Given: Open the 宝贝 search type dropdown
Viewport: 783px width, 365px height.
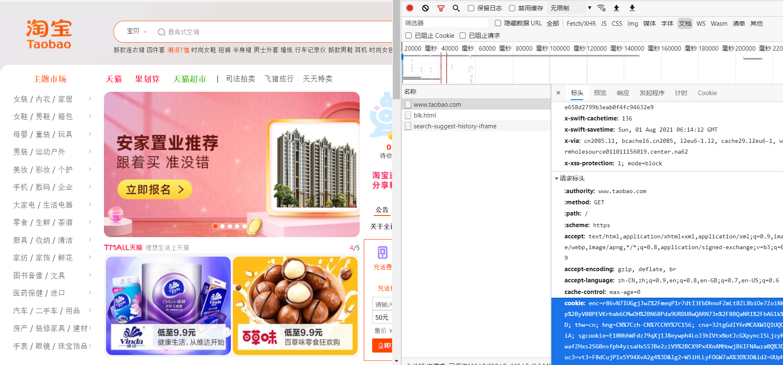Looking at the screenshot, I should [x=137, y=32].
